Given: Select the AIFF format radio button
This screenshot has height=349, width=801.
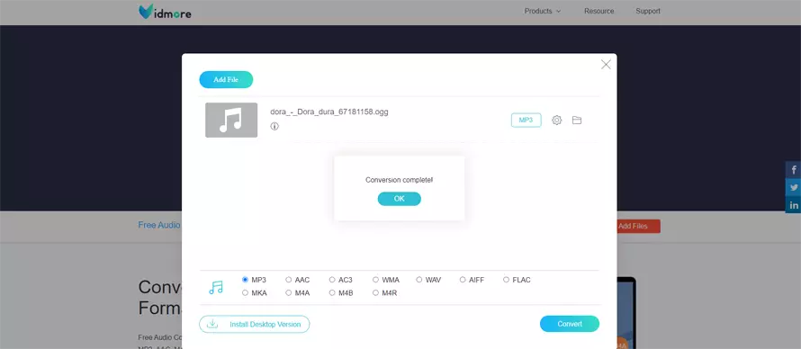Looking at the screenshot, I should pos(463,280).
